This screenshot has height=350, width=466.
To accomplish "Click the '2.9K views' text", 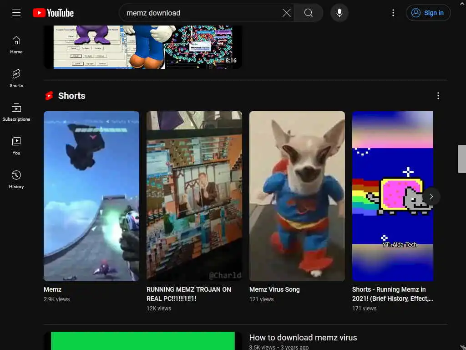I will 57,299.
